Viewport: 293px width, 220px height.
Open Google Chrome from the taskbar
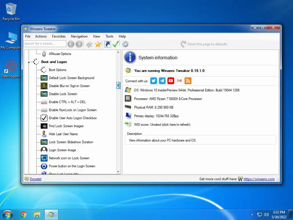(23, 214)
